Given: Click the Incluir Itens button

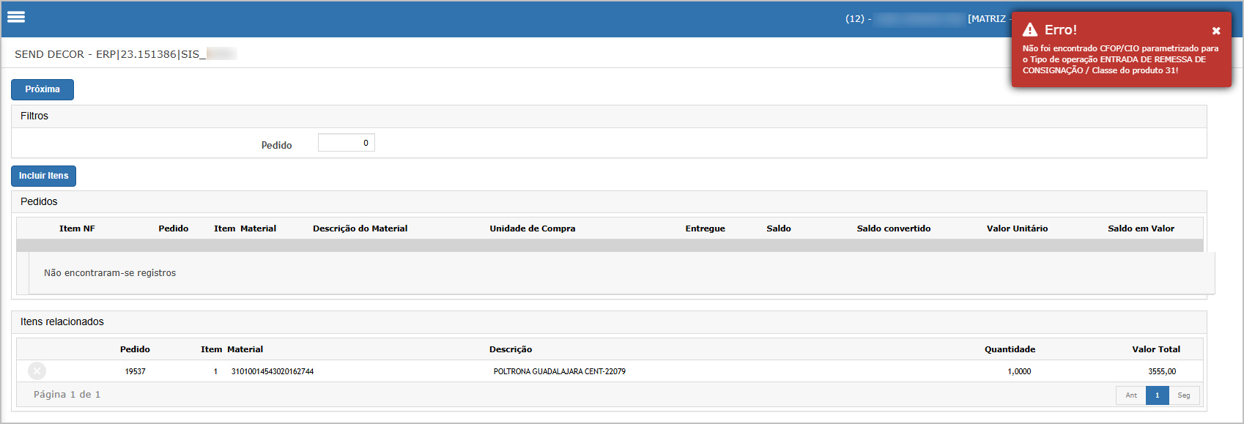Looking at the screenshot, I should [43, 176].
